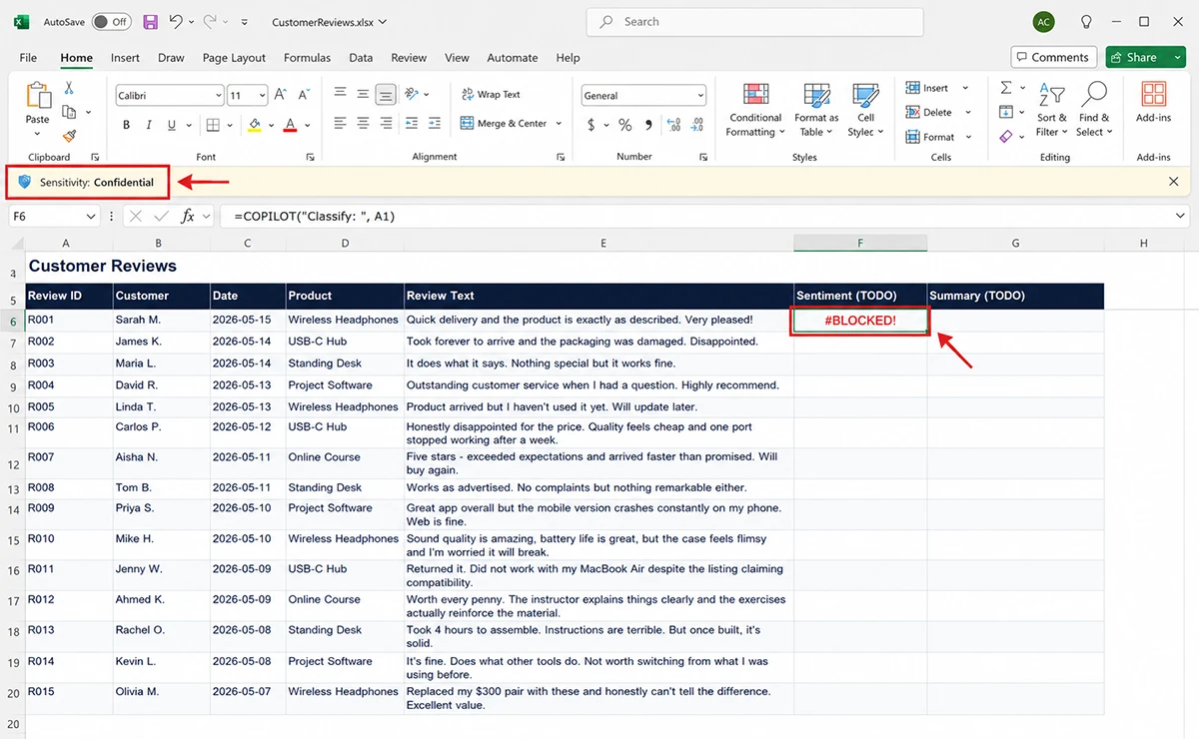
Task: Click the Paste clipboard icon
Action: pos(37,96)
